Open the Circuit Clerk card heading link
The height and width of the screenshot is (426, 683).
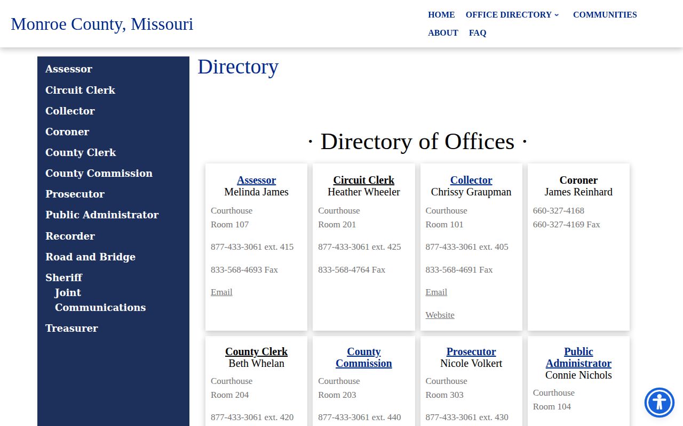tap(364, 180)
